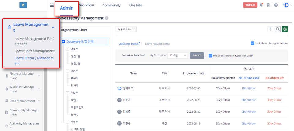Click the notification bell icon

(x=261, y=5)
